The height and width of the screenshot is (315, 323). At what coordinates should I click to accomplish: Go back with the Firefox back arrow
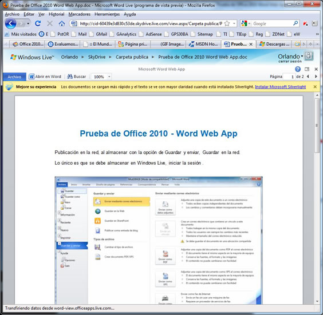point(10,23)
